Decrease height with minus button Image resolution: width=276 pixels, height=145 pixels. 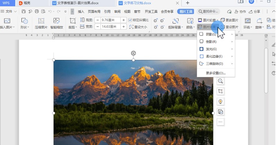pyautogui.click(x=97, y=20)
